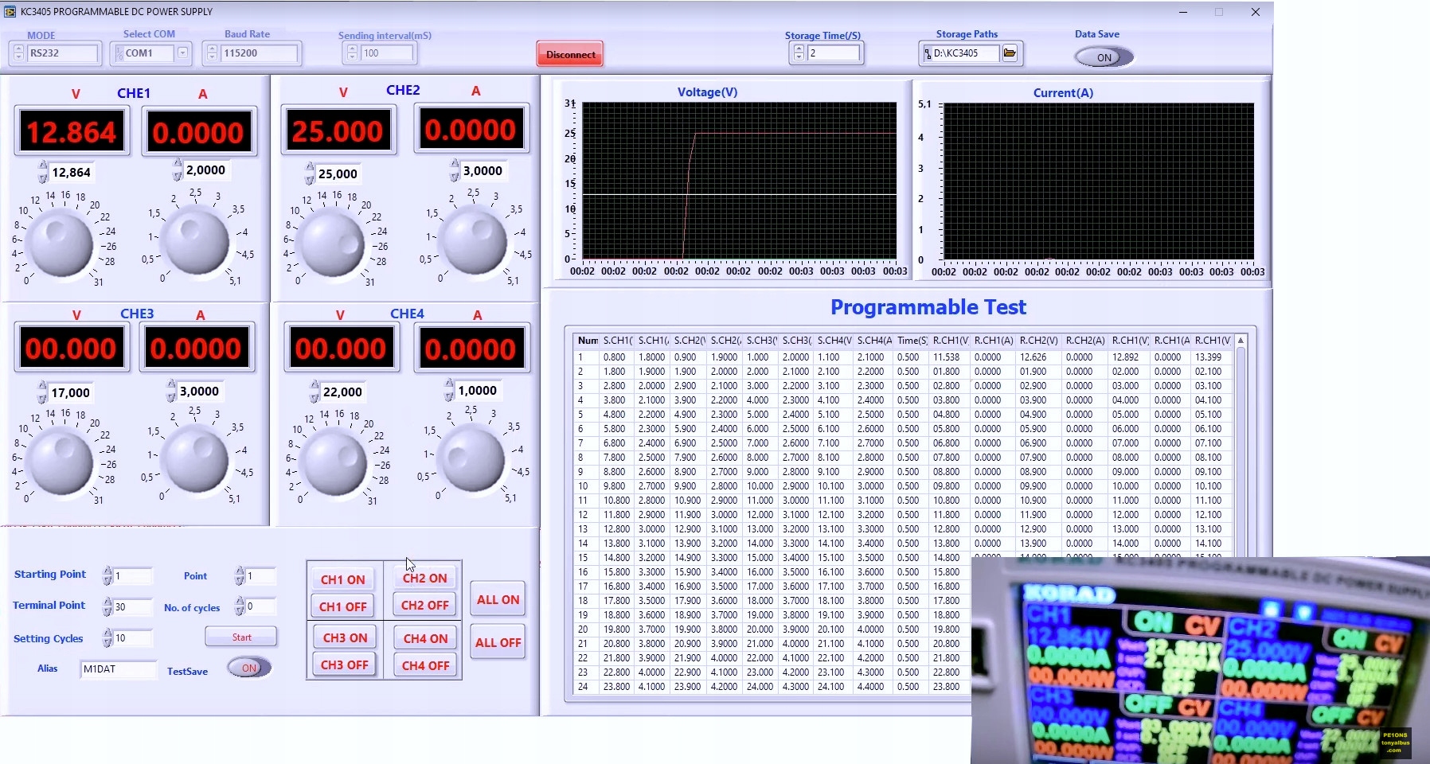Click the CHE3 voltage setpoint 17,000 field
Screen dimensions: 1430x764
(x=71, y=392)
